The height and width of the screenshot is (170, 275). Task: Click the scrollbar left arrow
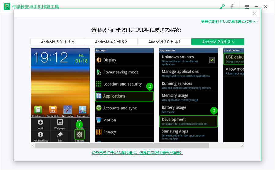click(x=33, y=146)
